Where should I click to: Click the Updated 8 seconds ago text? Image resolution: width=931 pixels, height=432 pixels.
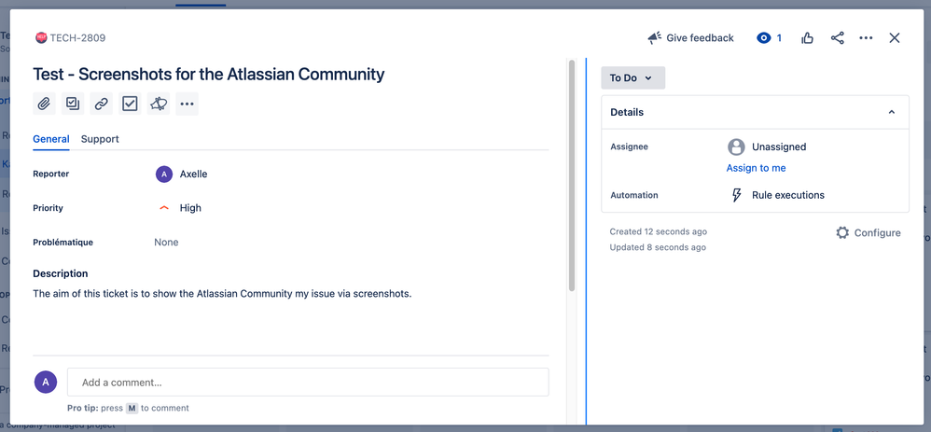point(658,247)
